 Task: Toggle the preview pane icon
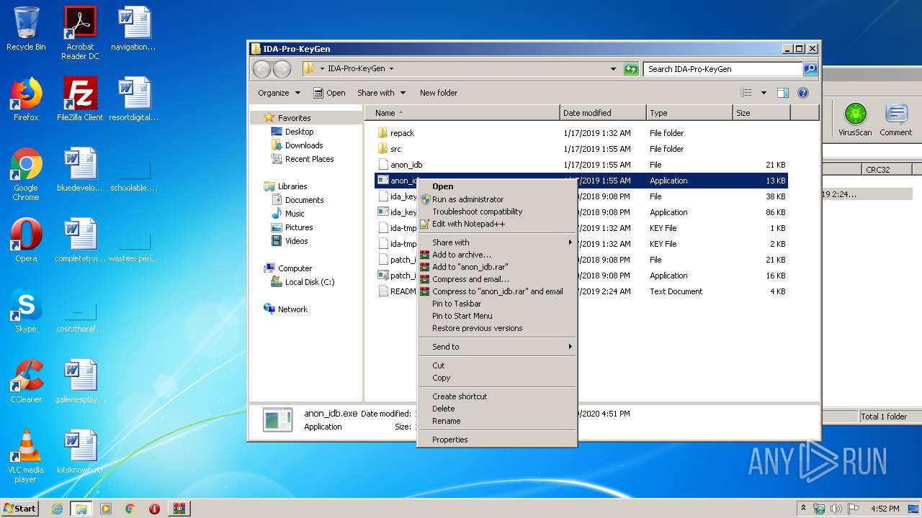783,93
